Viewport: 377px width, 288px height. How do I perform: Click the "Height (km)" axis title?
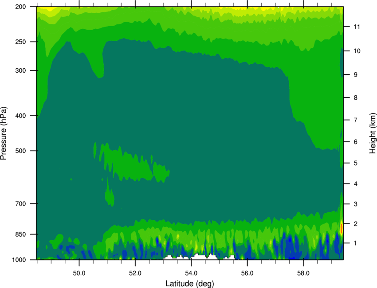click(373, 133)
